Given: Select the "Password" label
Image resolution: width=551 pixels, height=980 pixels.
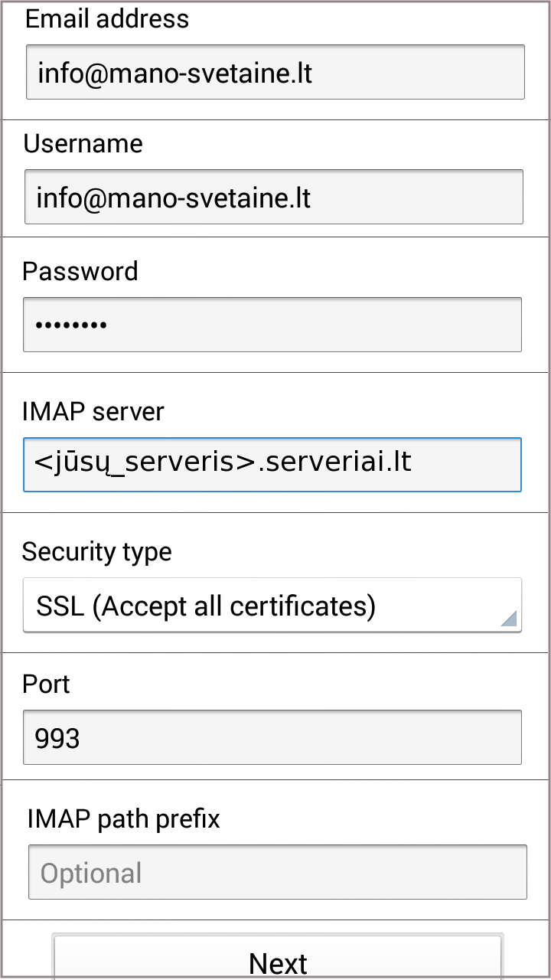Looking at the screenshot, I should 80,272.
